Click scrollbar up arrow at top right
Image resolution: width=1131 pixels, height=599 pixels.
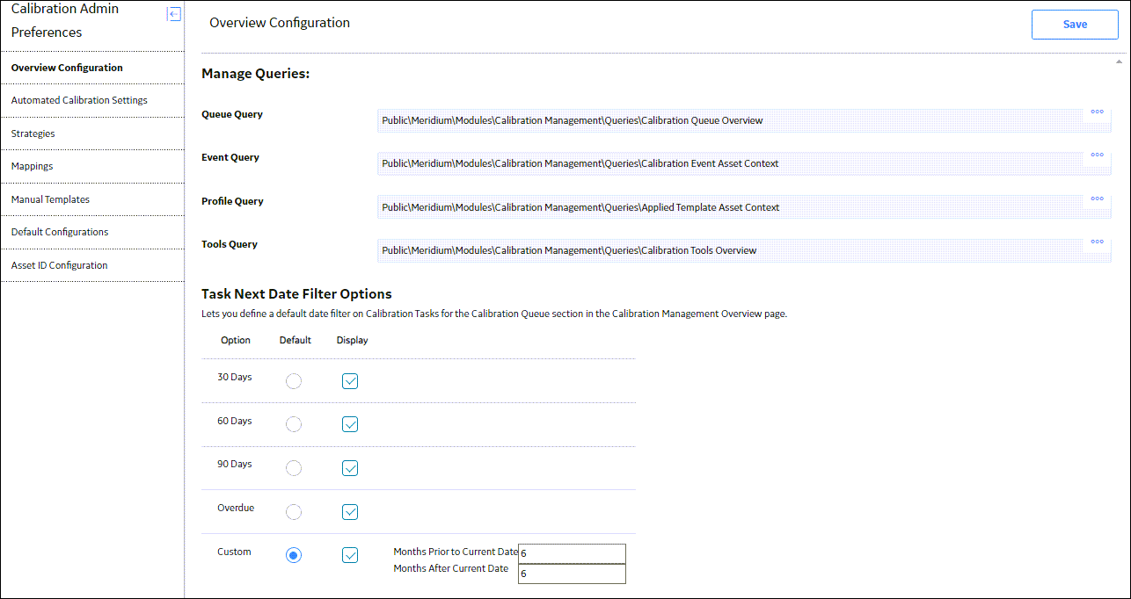coord(1119,61)
